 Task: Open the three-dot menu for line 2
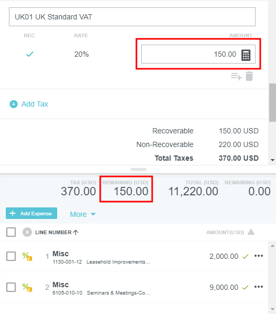(259, 287)
